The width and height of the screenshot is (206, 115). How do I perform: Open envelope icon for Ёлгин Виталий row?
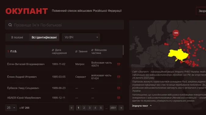(119, 64)
